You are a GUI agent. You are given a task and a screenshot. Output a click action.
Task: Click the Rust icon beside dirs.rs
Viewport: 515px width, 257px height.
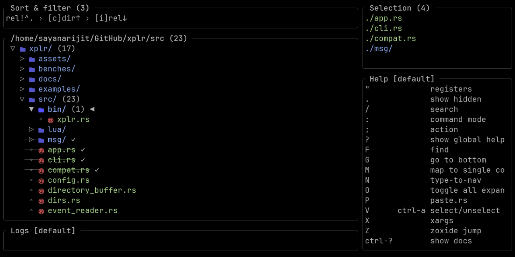[41, 201]
